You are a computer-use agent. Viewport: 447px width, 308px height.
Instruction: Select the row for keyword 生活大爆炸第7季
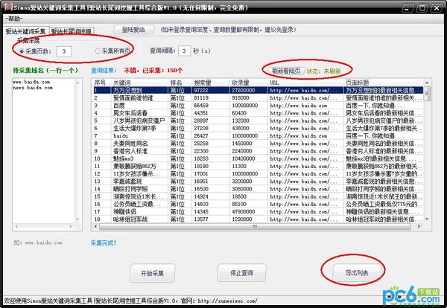pos(259,129)
